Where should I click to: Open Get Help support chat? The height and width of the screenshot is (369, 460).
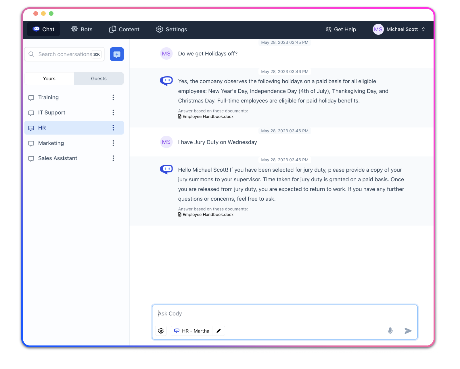[x=341, y=29]
